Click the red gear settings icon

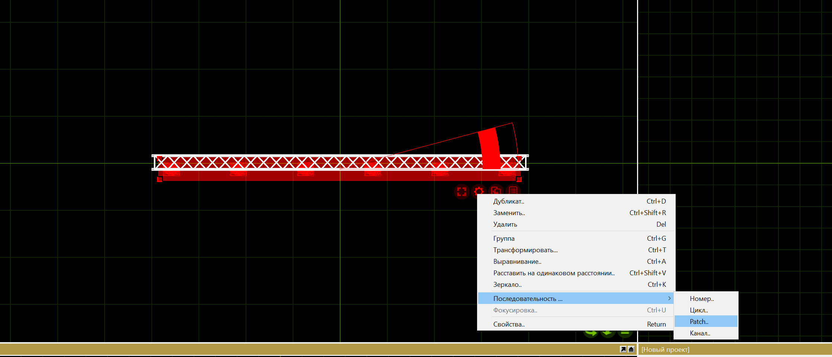click(x=479, y=192)
